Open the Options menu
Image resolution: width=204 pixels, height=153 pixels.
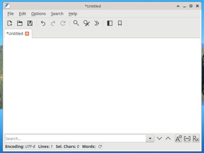[38, 14]
